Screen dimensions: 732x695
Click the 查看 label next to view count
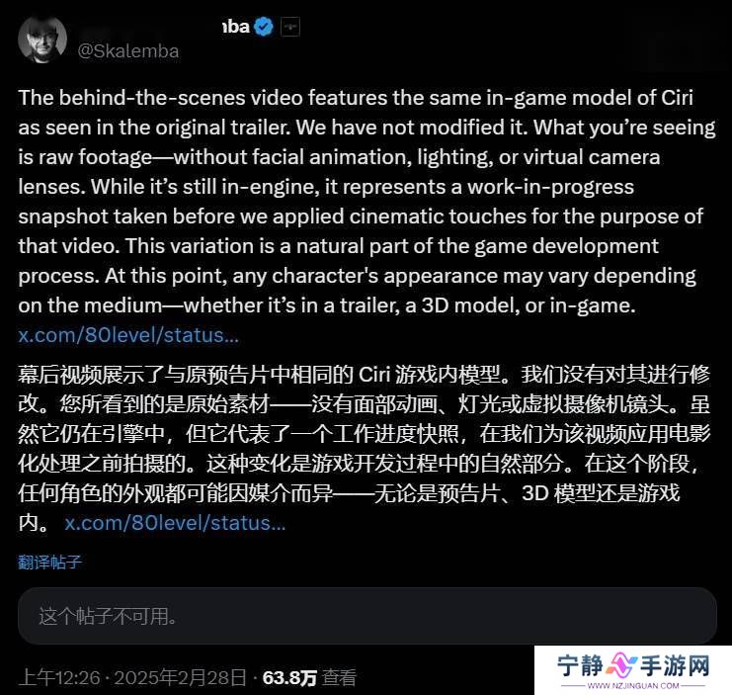[x=340, y=678]
